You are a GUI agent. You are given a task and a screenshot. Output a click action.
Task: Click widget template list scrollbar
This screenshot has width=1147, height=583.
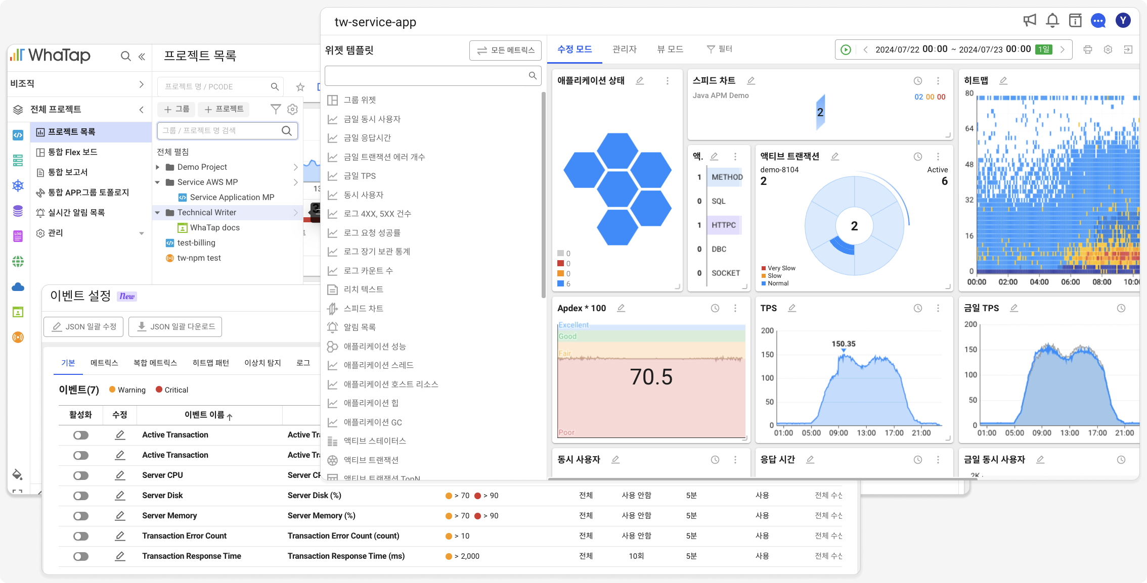tap(544, 195)
